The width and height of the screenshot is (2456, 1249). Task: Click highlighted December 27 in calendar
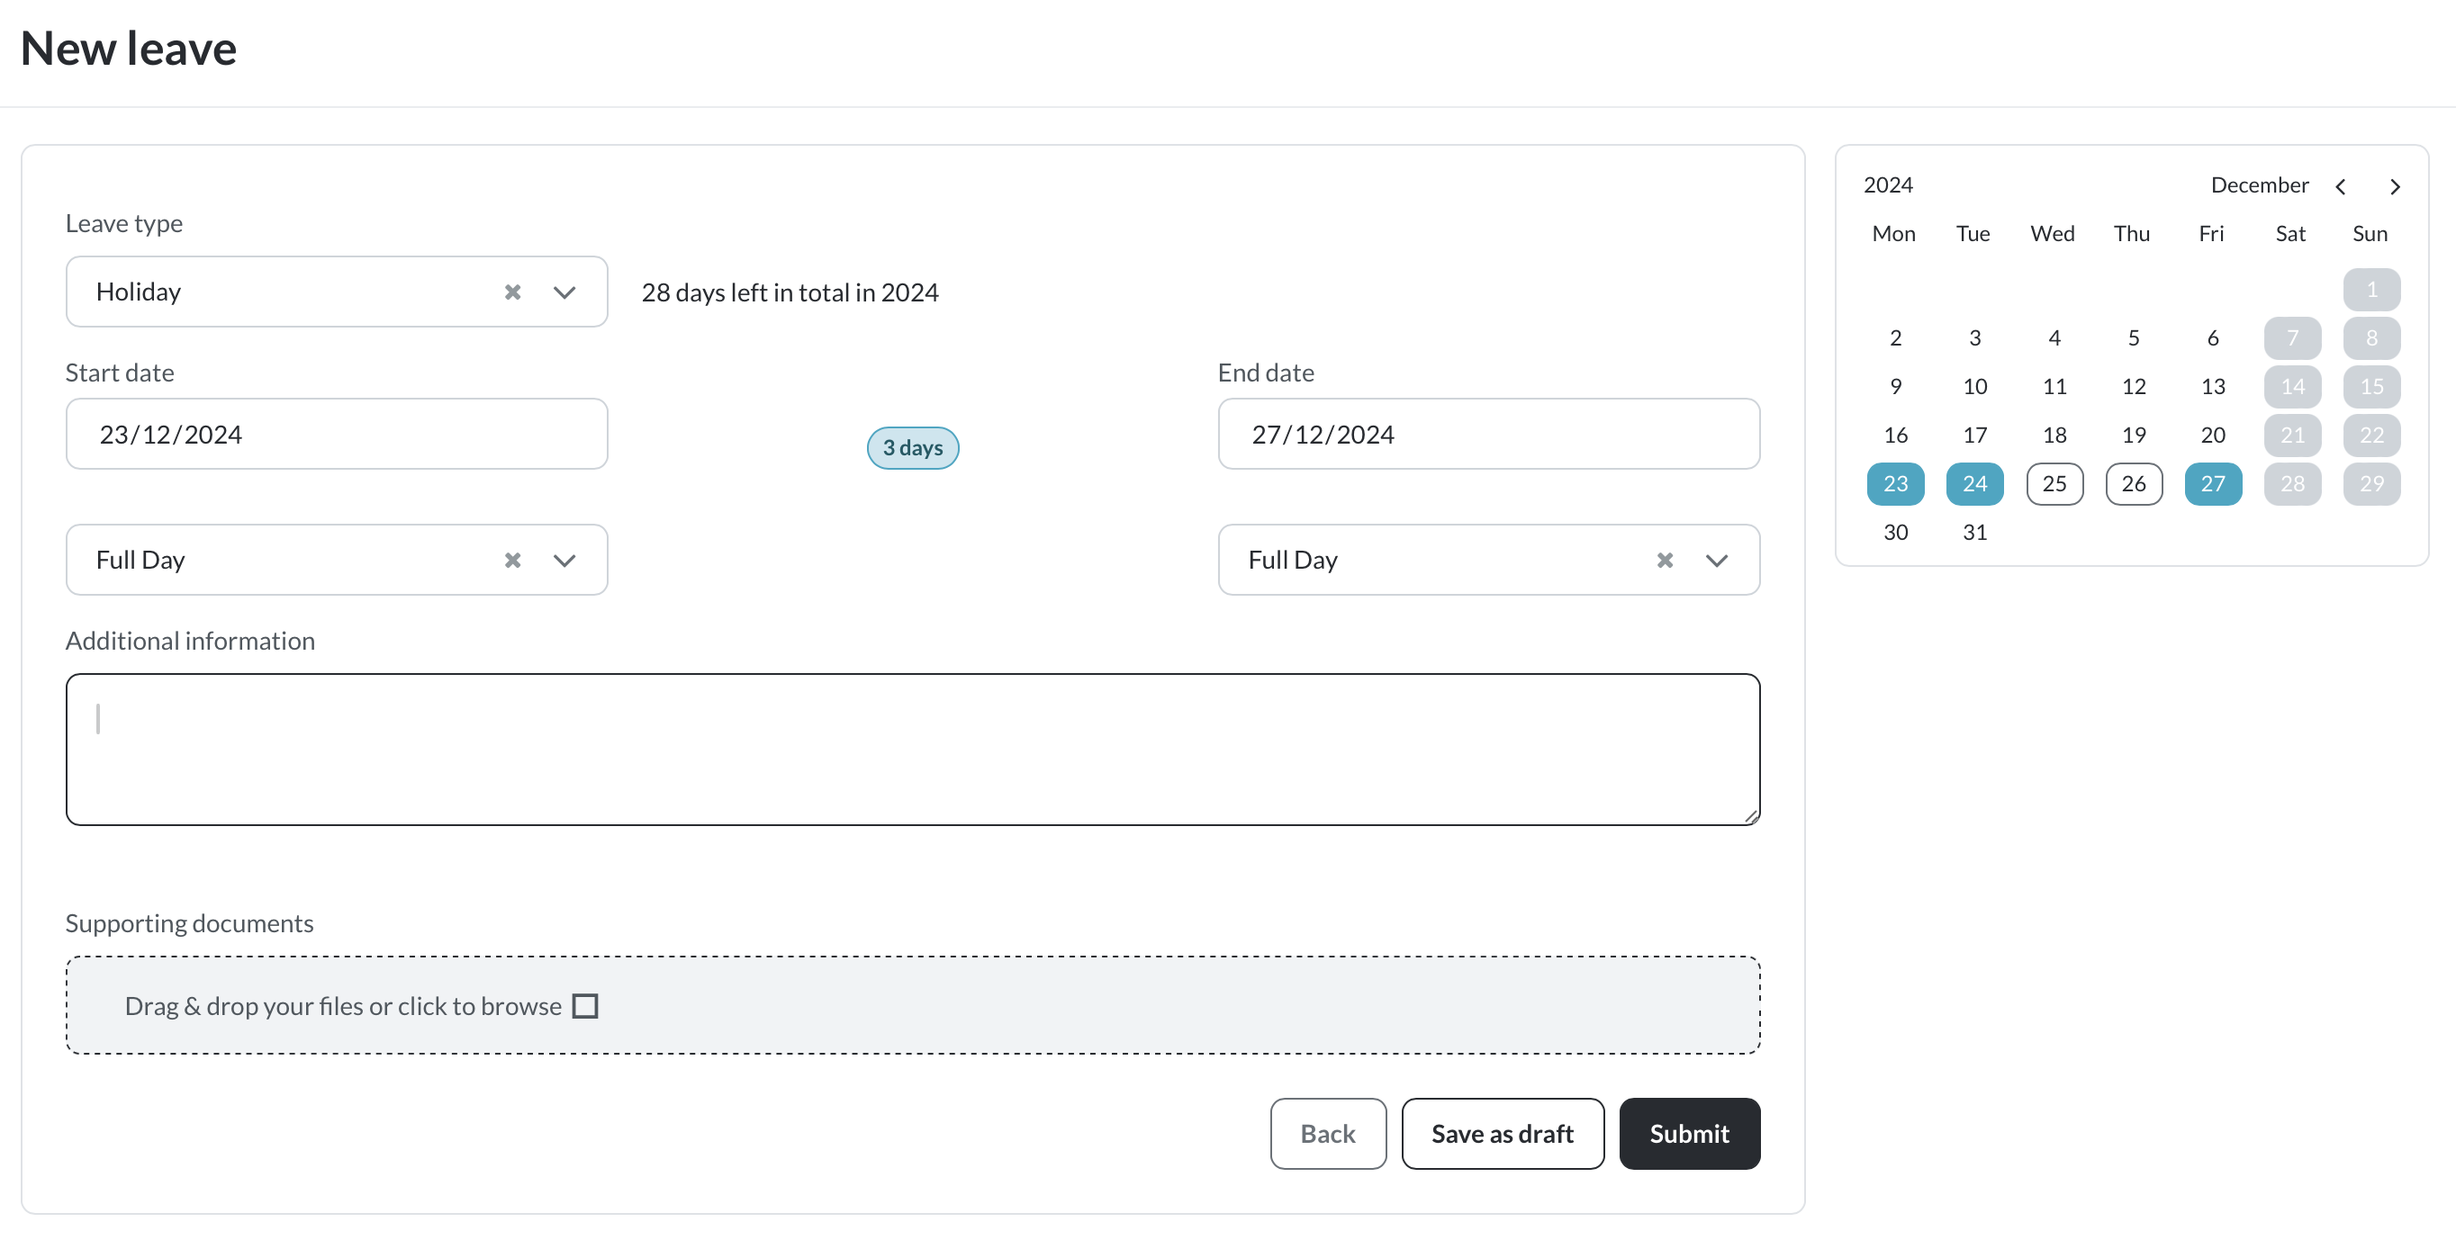2212,484
